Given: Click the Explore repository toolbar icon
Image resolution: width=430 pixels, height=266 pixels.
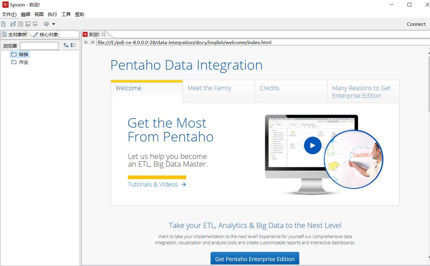Looking at the screenshot, I should pos(21,24).
